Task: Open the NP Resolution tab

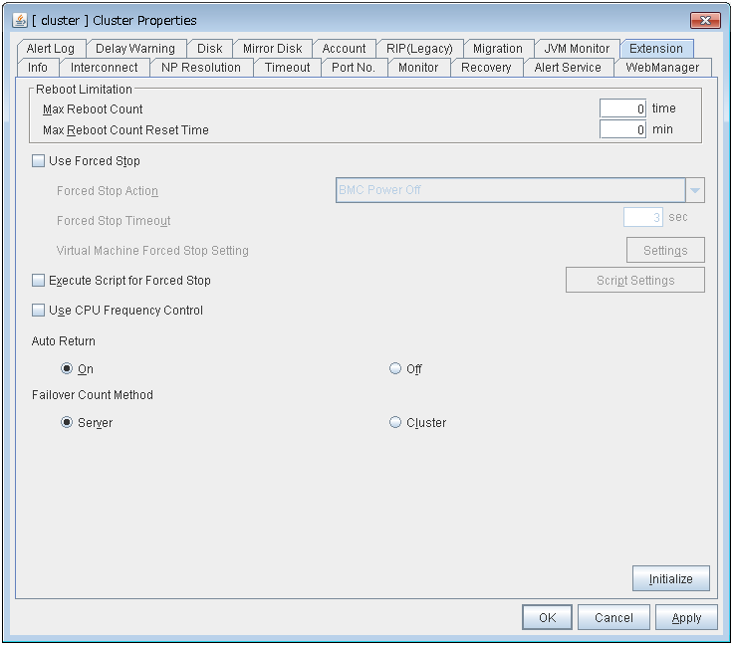Action: coord(201,68)
